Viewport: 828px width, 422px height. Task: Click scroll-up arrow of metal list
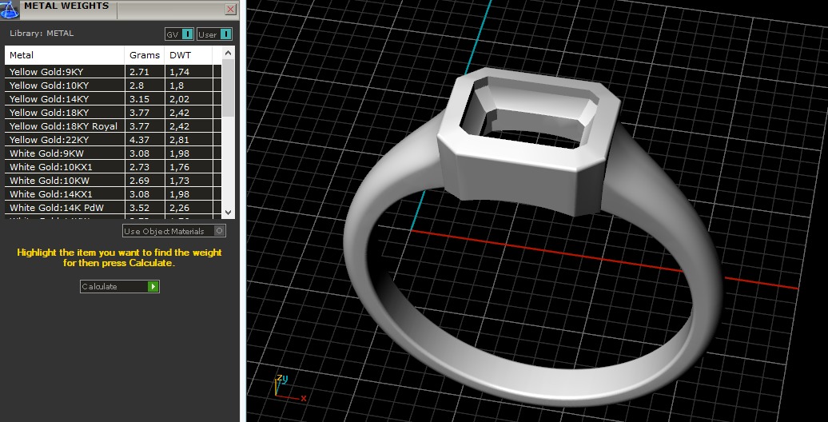(x=228, y=53)
